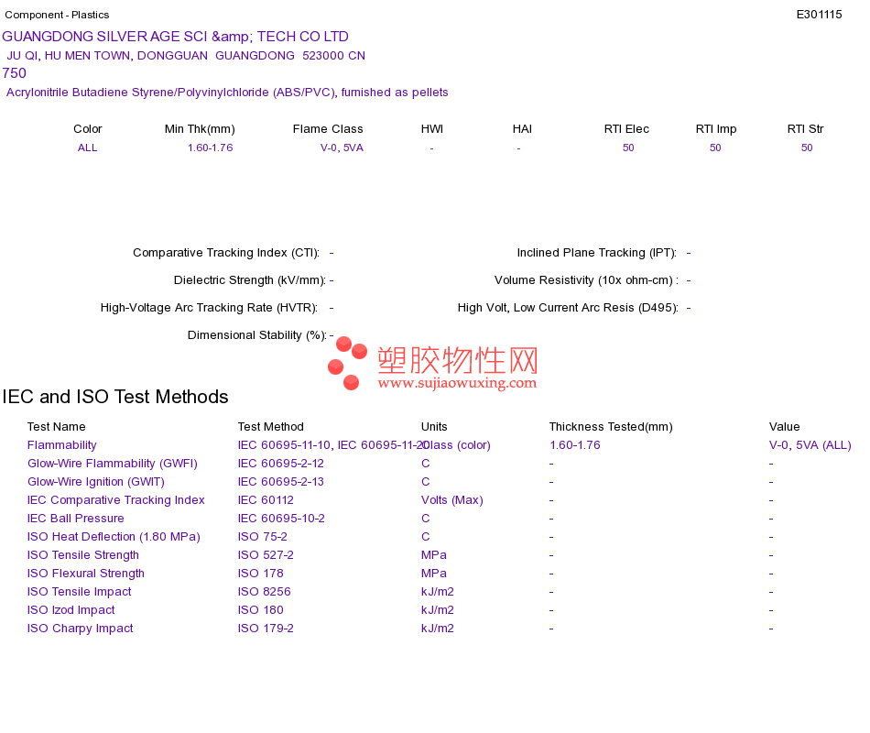Click the 'Flame Class' column header
This screenshot has height=733, width=870.
328,129
